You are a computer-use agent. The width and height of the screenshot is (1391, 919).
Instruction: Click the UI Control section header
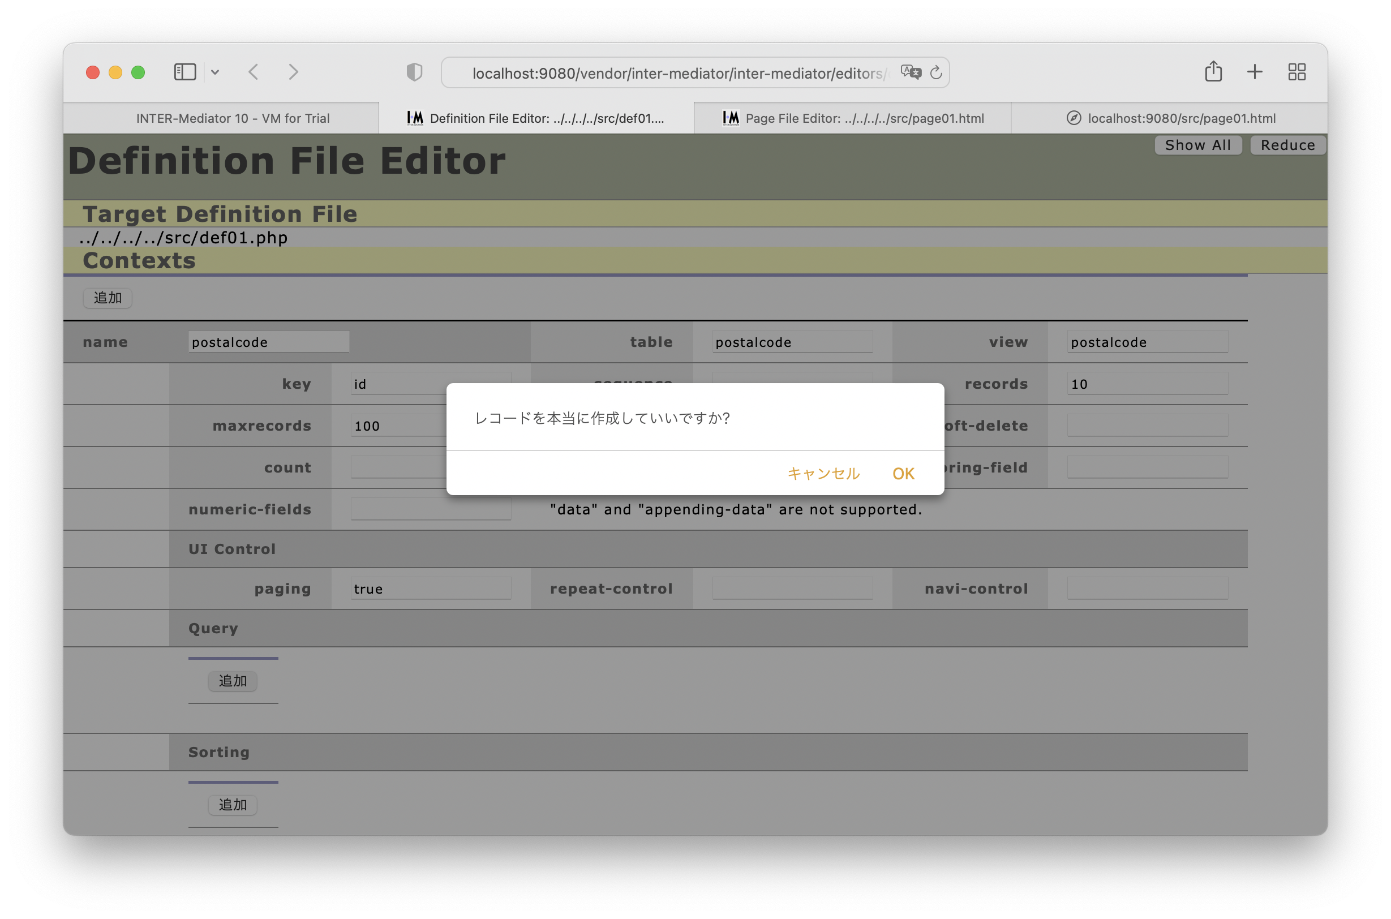click(231, 549)
